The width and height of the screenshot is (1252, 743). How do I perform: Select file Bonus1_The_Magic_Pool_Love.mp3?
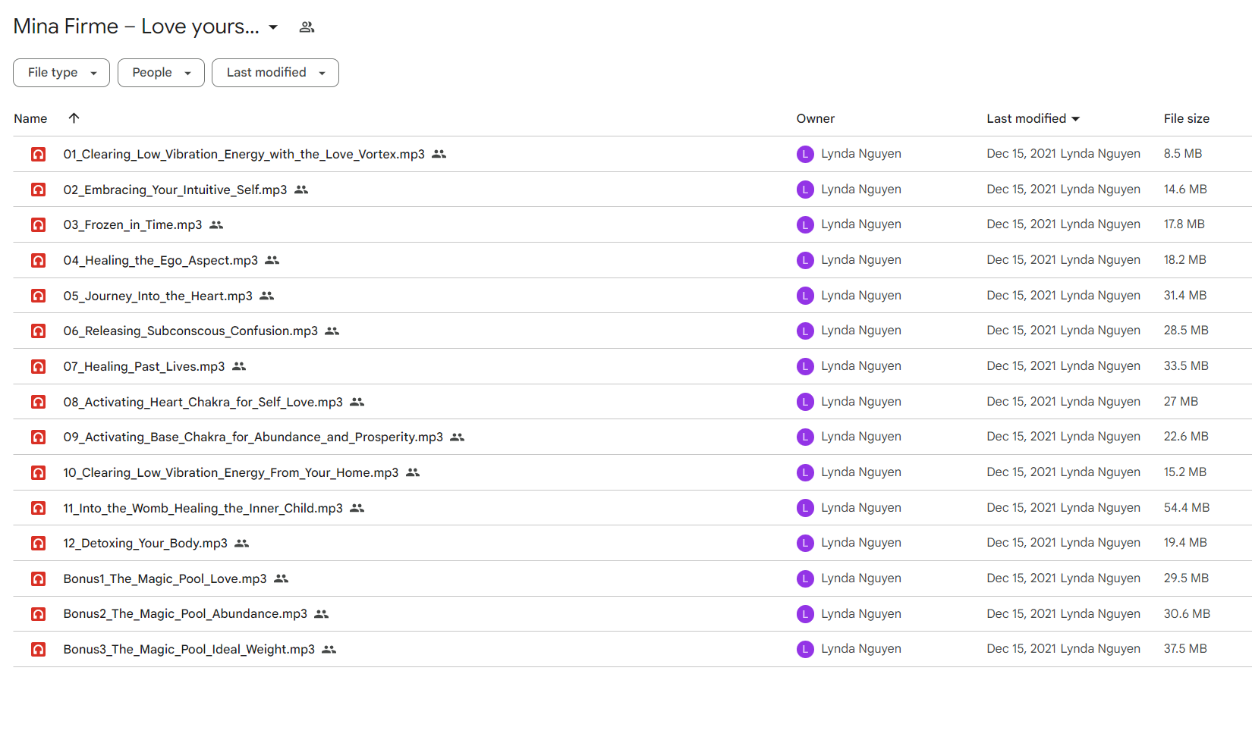[x=165, y=578]
